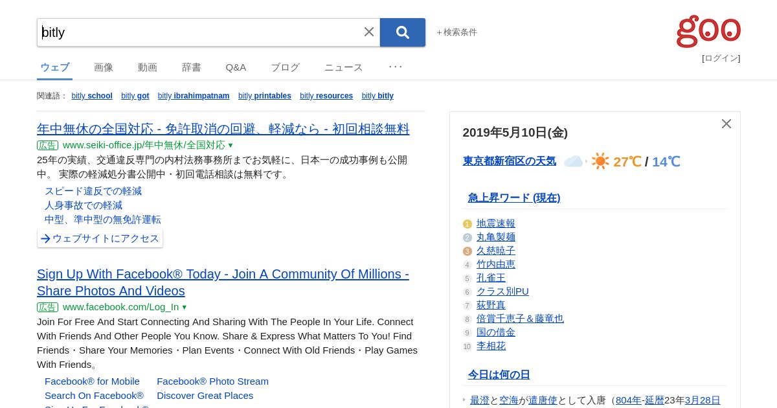Open Facebook® for Mobile sitelink
This screenshot has width=777, height=408.
point(92,381)
